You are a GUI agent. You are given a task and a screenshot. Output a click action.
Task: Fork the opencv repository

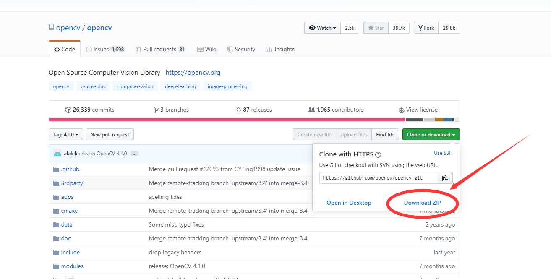click(x=426, y=28)
